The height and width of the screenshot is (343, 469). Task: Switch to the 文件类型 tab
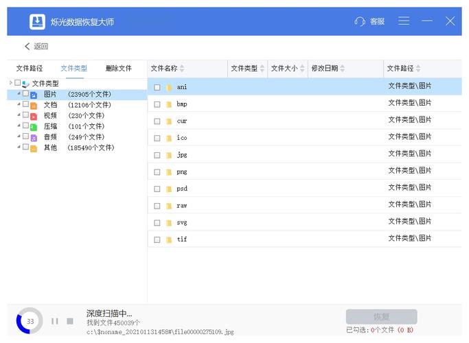pos(74,69)
